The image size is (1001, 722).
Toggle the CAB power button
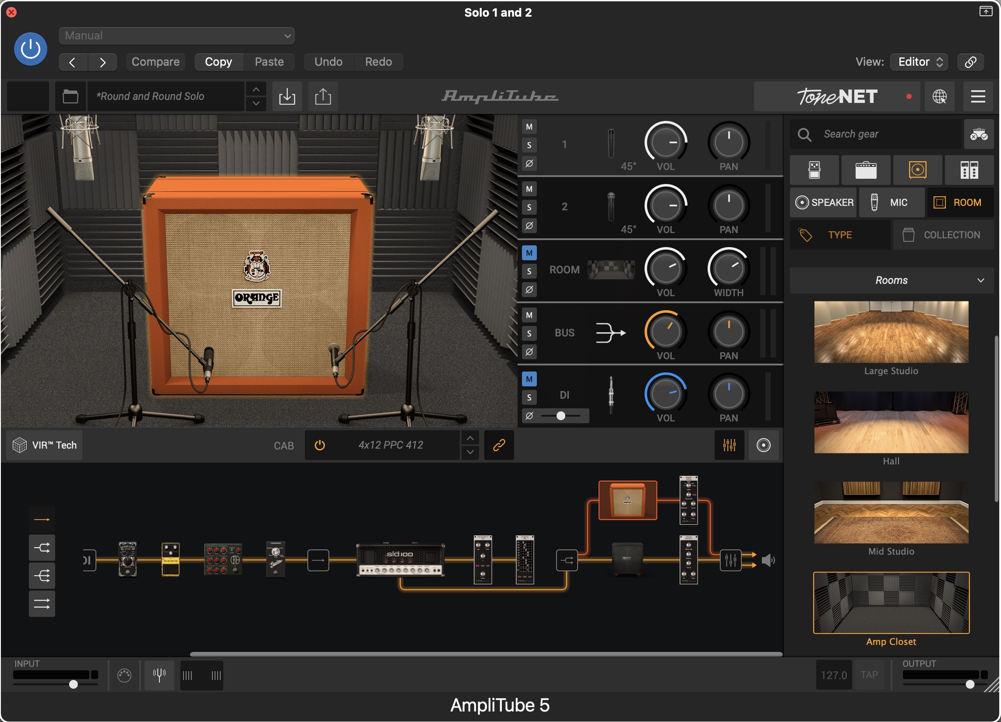pos(320,445)
